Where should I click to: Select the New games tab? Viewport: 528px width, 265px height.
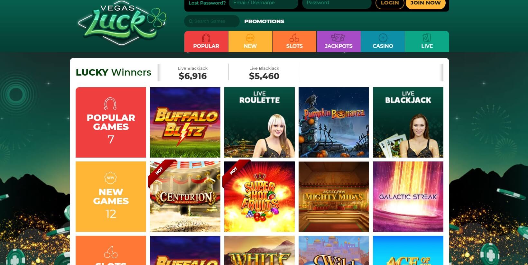[250, 41]
